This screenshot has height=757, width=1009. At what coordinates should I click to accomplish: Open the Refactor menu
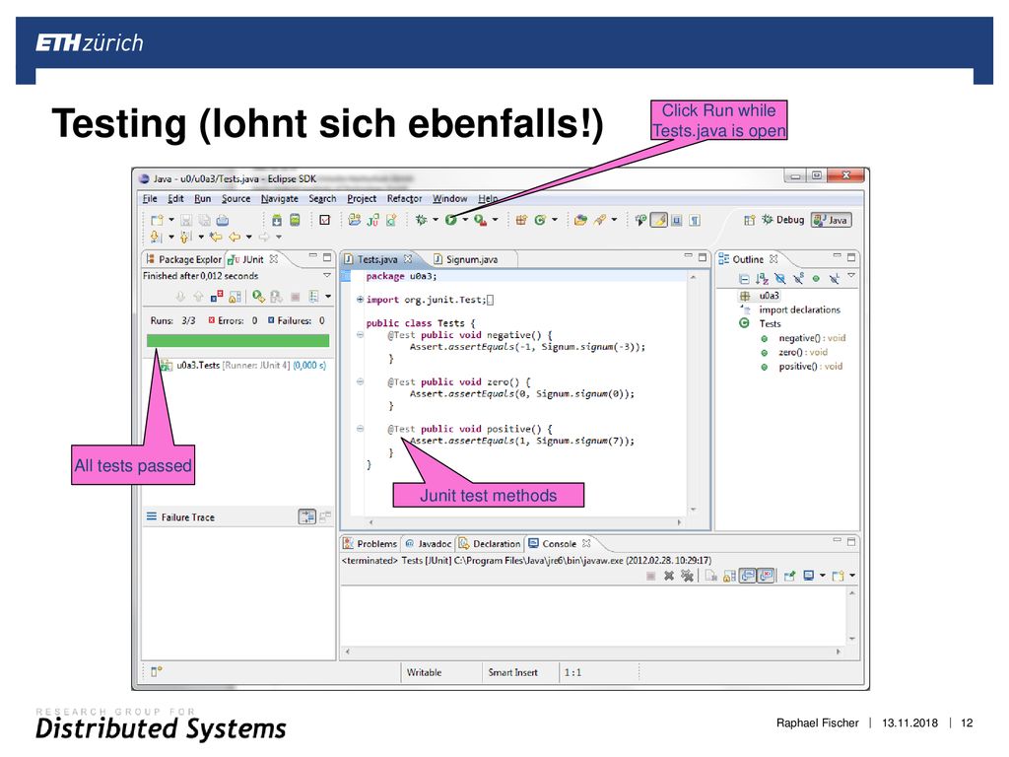coord(404,199)
